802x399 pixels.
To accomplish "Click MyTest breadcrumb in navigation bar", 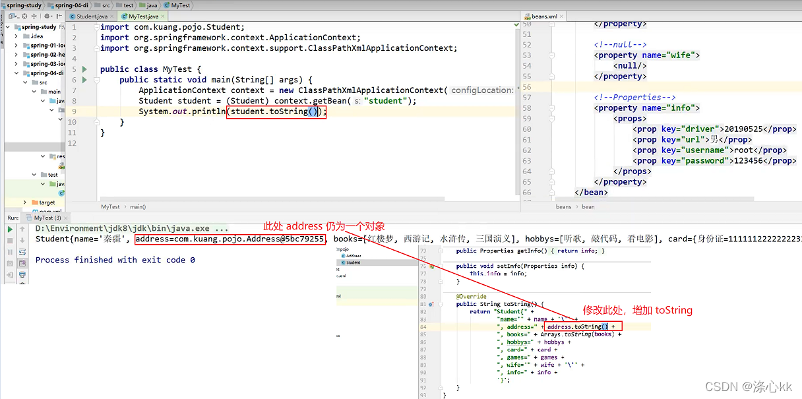I will (176, 5).
